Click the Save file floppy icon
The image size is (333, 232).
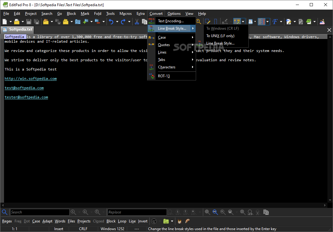29,22
